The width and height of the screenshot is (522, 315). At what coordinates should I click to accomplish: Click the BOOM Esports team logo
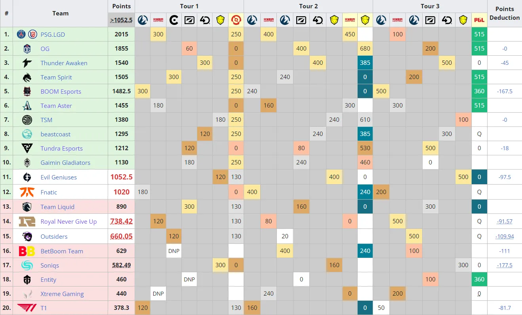(x=27, y=91)
